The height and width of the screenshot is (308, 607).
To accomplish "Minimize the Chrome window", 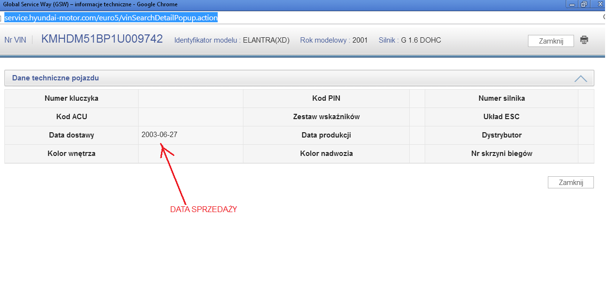I will pos(573,4).
